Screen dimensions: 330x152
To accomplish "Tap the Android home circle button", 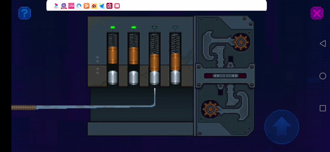I will tap(323, 76).
